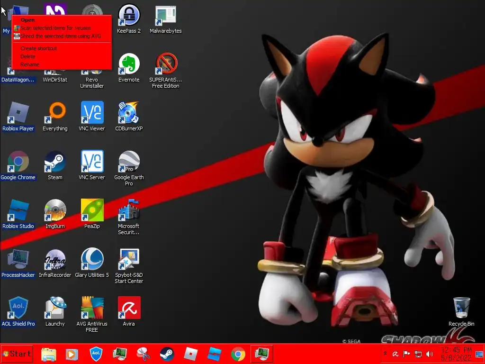Viewport: 485px width, 364px height.
Task: Select the Roblox Player desktop shortcut
Action: [18, 117]
